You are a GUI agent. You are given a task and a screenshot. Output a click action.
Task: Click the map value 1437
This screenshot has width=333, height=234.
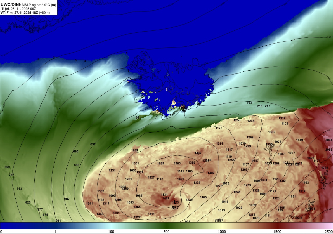pyautogui.click(x=198, y=153)
